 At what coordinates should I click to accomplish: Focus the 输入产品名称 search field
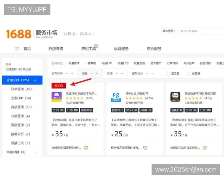pyautogui.click(x=202, y=31)
